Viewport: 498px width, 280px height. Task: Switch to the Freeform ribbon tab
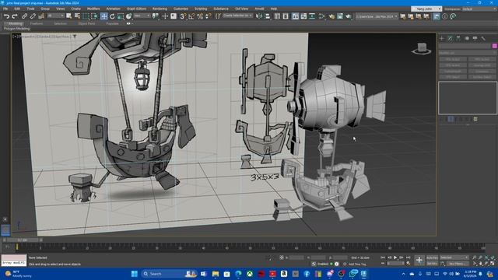click(37, 23)
